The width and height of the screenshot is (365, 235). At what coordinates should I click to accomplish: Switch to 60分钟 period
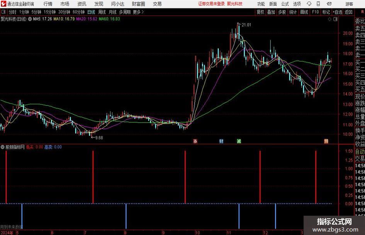[x=79, y=12]
